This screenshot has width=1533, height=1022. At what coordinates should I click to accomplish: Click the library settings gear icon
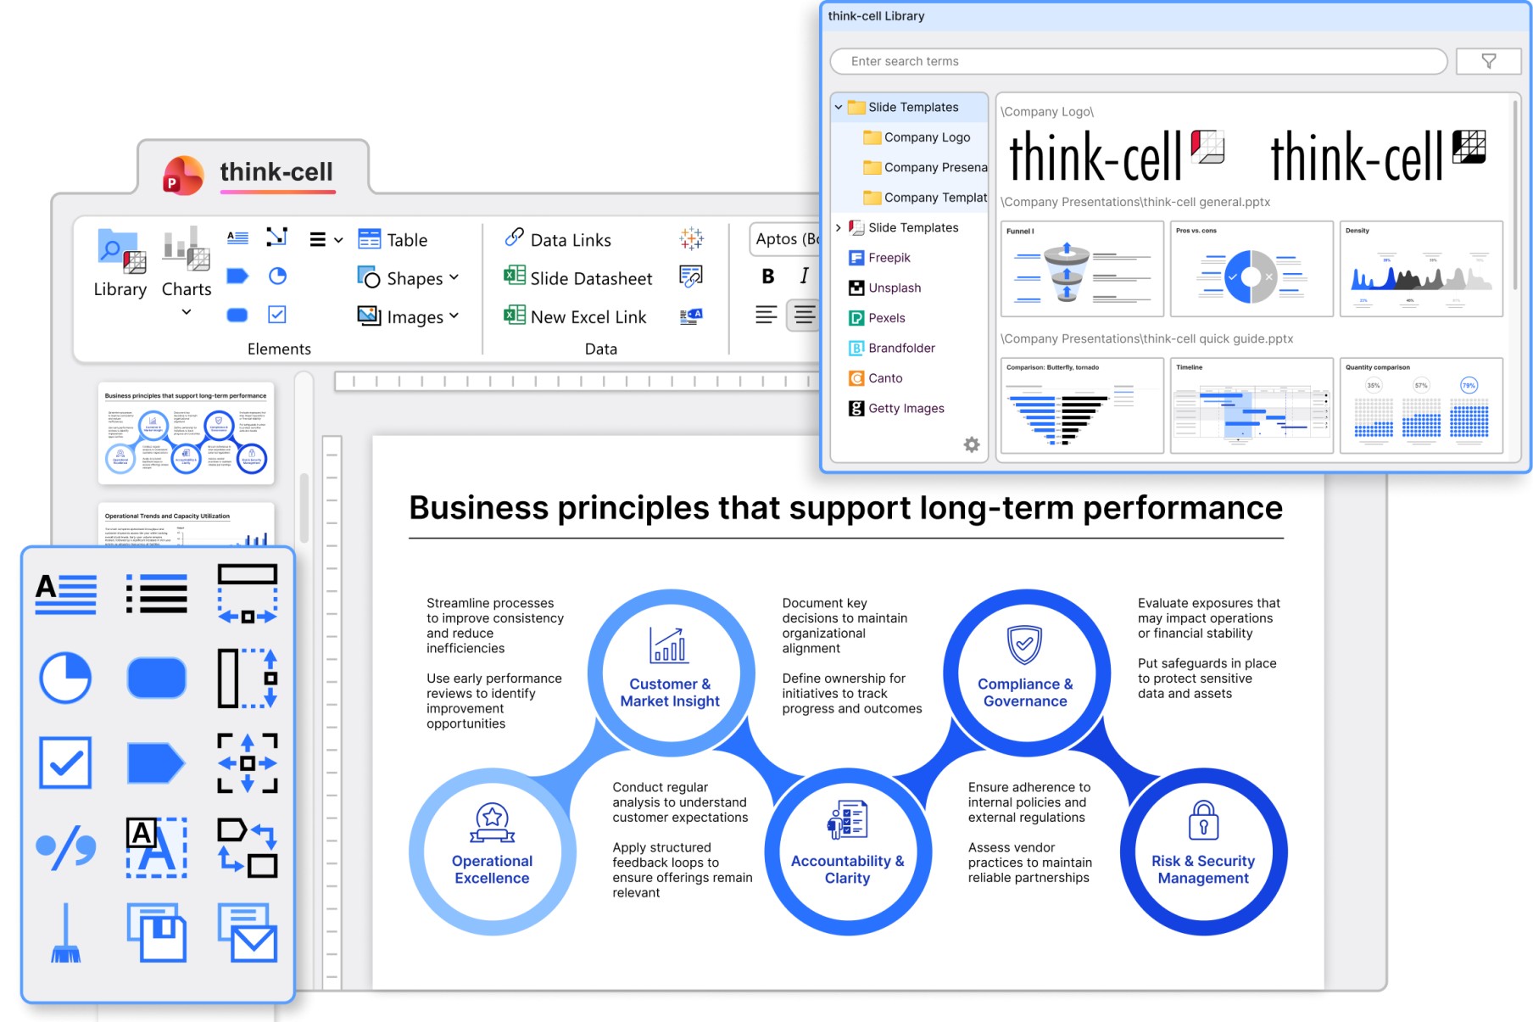972,444
